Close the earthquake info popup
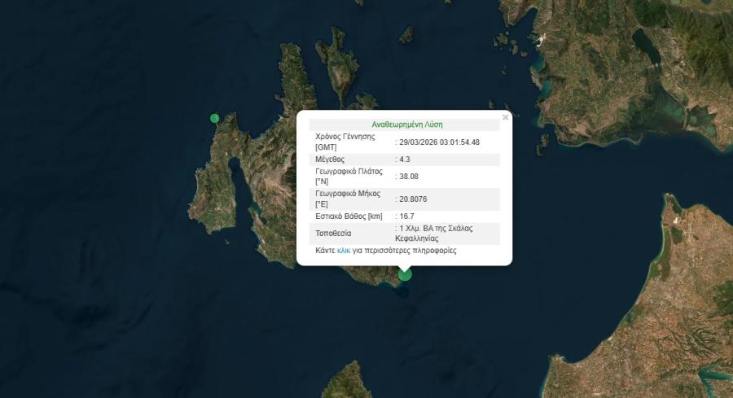Viewport: 733px width, 398px height. pos(505,117)
